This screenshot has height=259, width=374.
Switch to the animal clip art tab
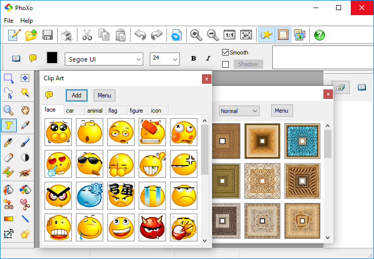(x=95, y=110)
